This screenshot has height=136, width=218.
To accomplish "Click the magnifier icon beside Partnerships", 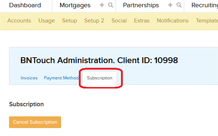I will 179,5.
